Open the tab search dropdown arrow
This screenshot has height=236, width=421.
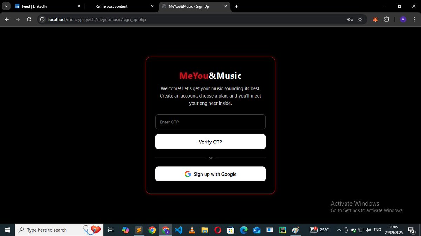pyautogui.click(x=6, y=6)
